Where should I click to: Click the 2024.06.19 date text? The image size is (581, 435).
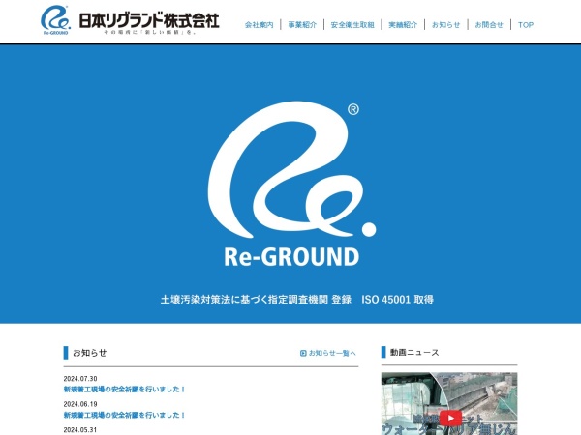(x=80, y=404)
